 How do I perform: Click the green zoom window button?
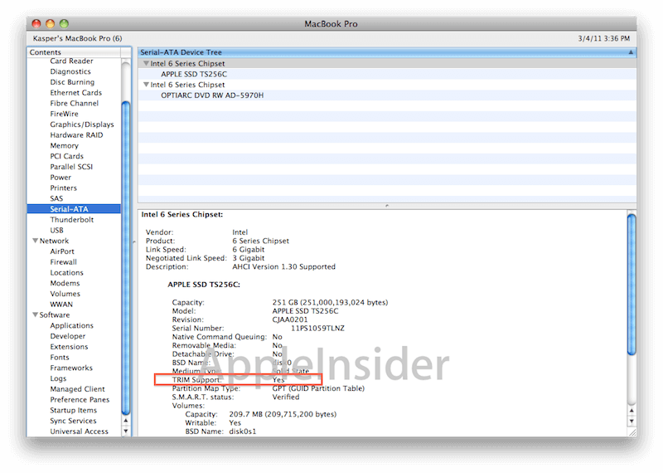pyautogui.click(x=64, y=24)
